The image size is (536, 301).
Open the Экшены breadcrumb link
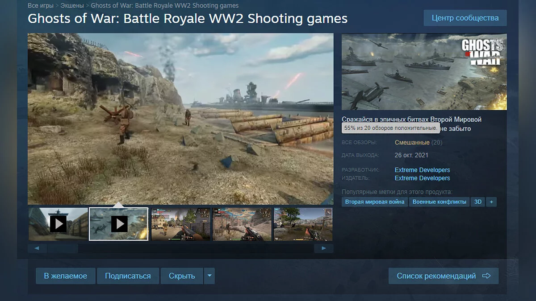(x=72, y=6)
